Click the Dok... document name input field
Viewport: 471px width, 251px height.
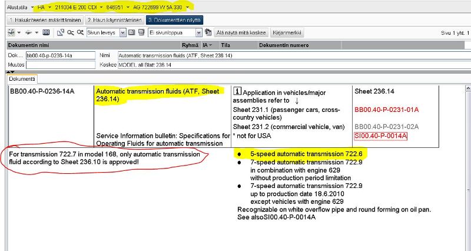(60, 55)
